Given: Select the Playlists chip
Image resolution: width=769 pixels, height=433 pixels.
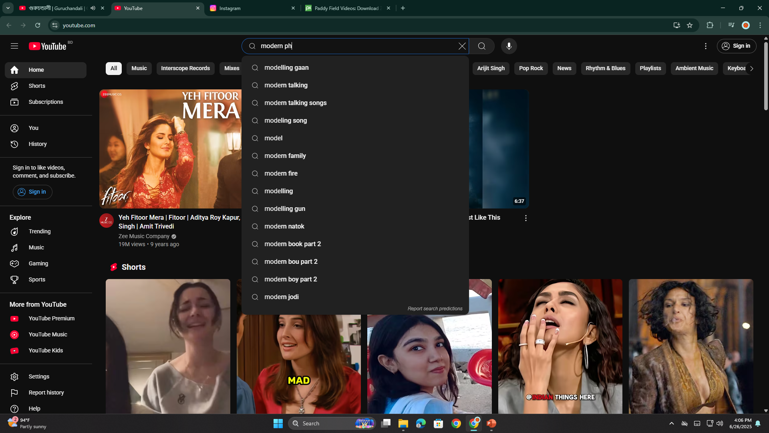Looking at the screenshot, I should pos(650,68).
